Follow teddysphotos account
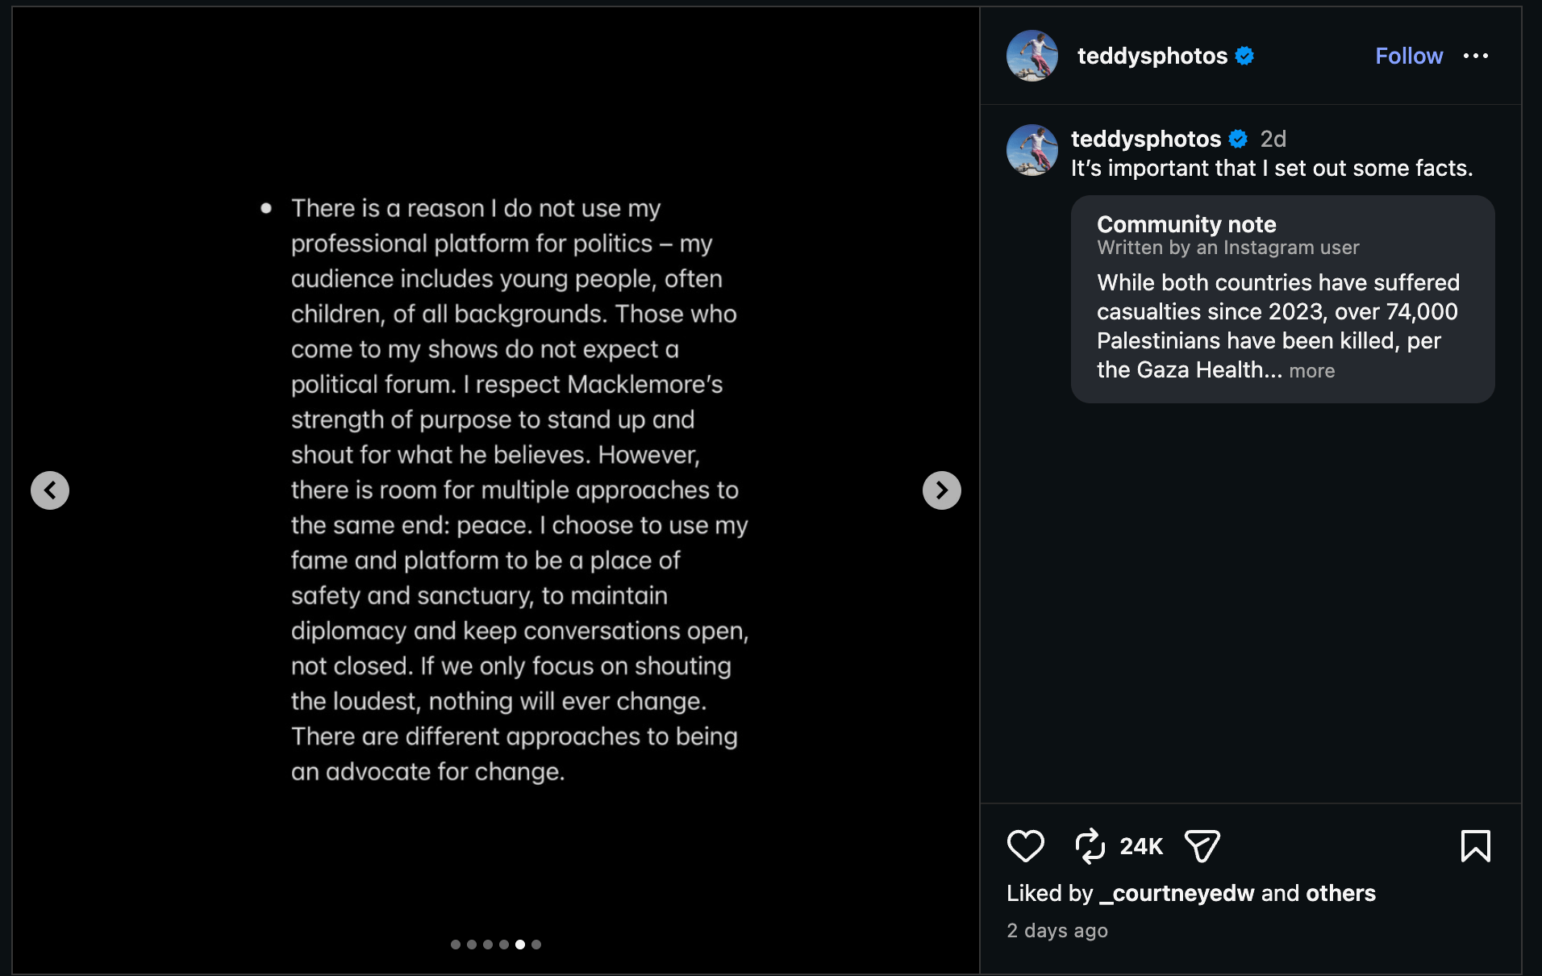This screenshot has width=1542, height=976. [x=1408, y=56]
